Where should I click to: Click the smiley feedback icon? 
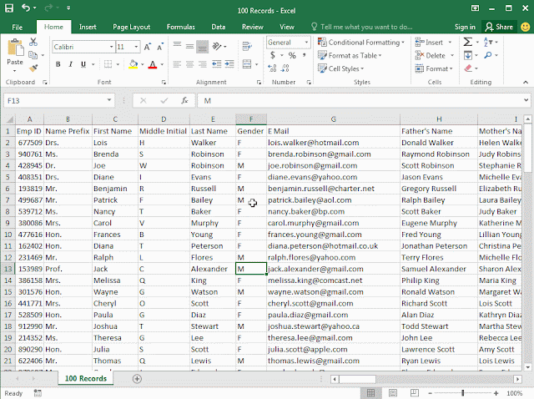pos(526,27)
